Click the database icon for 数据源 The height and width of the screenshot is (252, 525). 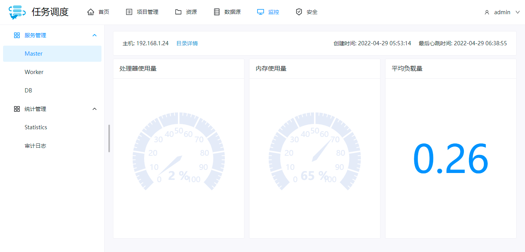[x=217, y=12]
